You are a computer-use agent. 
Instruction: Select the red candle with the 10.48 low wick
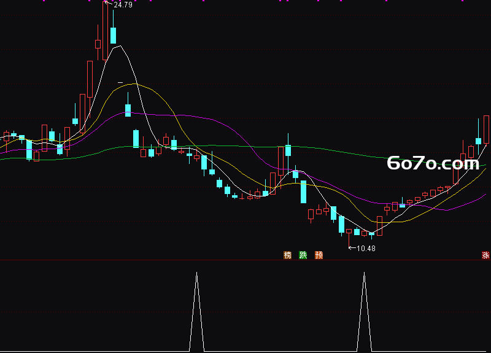pos(349,239)
